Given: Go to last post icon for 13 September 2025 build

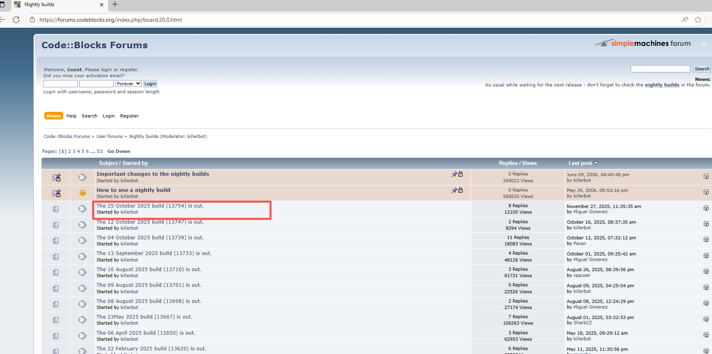Looking at the screenshot, I should pyautogui.click(x=706, y=256).
